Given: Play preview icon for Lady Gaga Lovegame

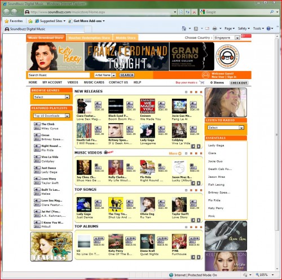Looking at the screenshot, I should point(161,128).
